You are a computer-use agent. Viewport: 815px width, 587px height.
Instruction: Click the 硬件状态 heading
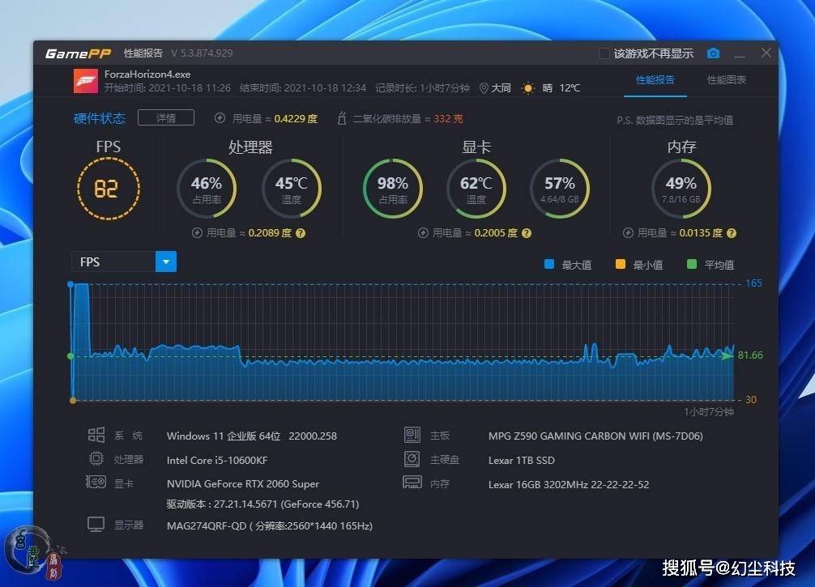coord(100,118)
